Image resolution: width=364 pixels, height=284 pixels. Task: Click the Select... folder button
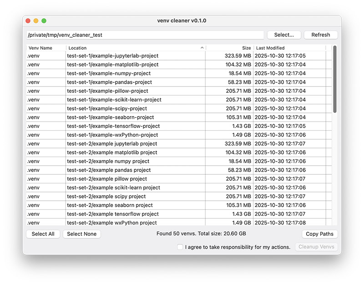pos(284,35)
